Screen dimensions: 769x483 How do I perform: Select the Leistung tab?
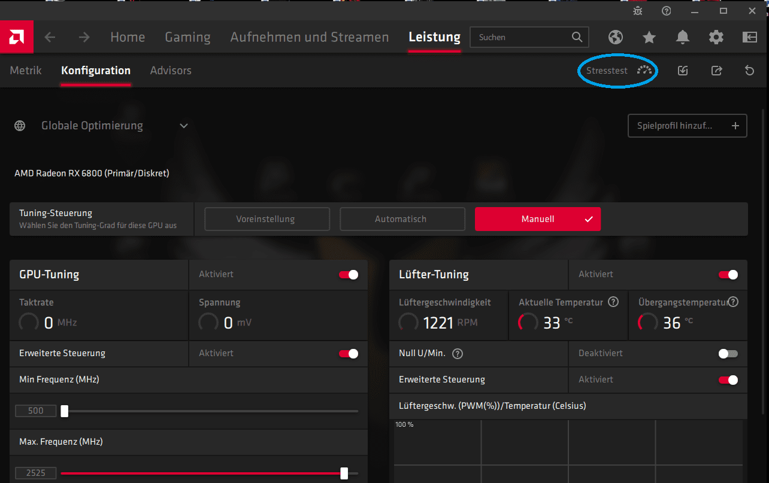coord(435,37)
